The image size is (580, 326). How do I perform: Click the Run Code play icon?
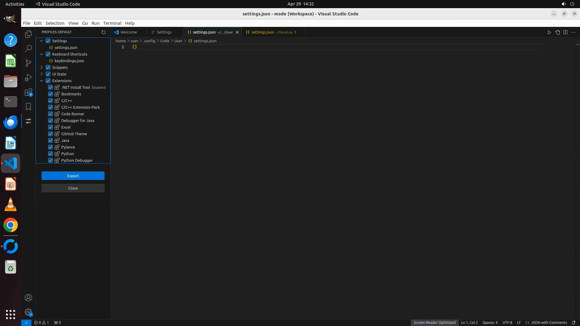click(x=549, y=32)
